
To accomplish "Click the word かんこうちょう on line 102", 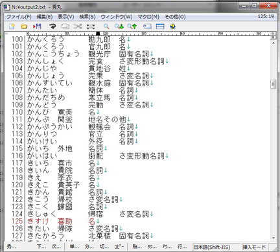I will pyautogui.click(x=53, y=54).
